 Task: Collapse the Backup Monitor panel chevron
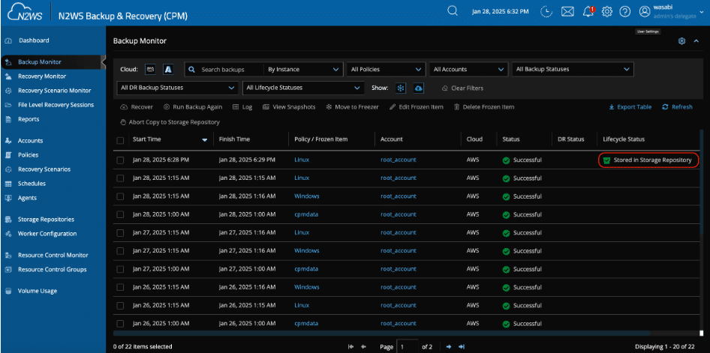click(696, 41)
